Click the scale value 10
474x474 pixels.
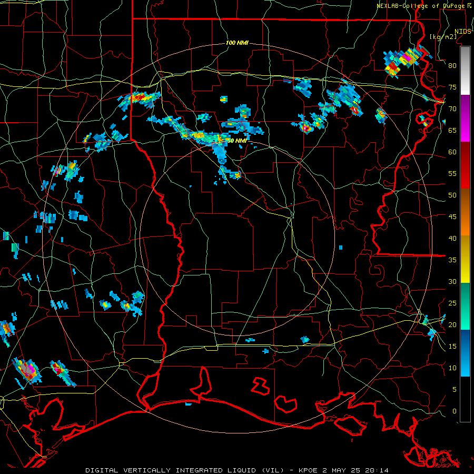coord(452,368)
